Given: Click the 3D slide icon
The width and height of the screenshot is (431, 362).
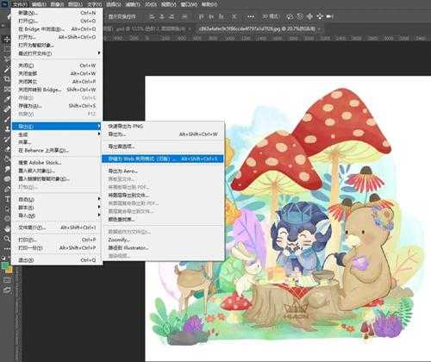Looking at the screenshot, I should pos(320,16).
